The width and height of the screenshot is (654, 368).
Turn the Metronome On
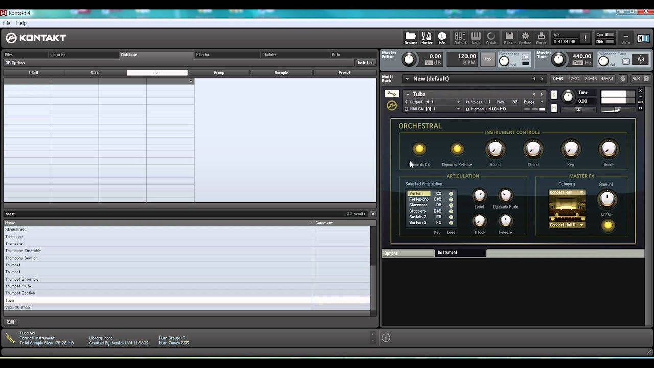pyautogui.click(x=526, y=56)
